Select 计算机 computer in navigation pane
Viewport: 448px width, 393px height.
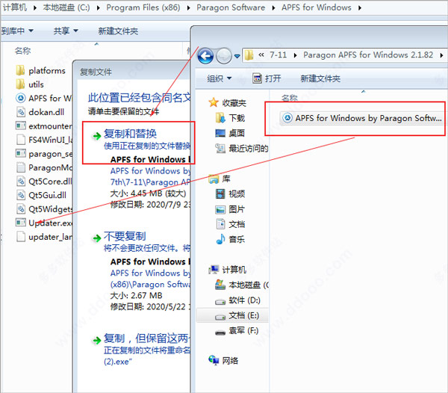coord(228,269)
